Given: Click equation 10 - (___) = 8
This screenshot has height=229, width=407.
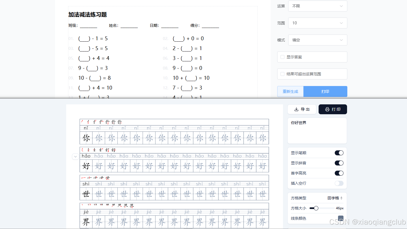Looking at the screenshot, I should [95, 78].
